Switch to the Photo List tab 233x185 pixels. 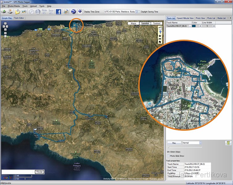click(x=211, y=18)
